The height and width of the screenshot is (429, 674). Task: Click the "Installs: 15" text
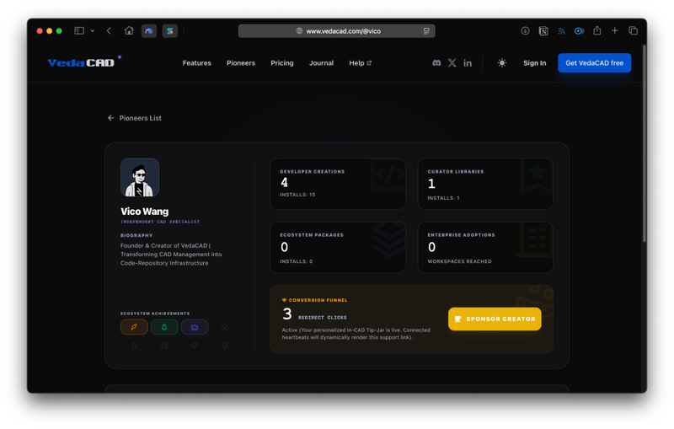click(297, 195)
